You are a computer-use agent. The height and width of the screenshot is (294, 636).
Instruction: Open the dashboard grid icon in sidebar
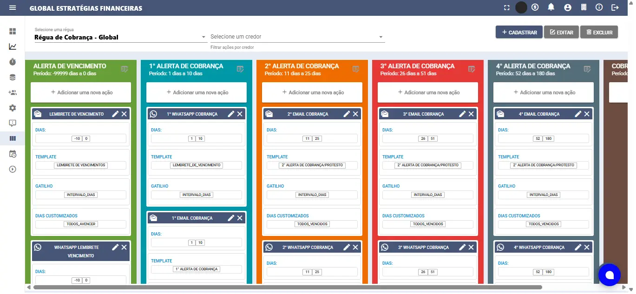[13, 31]
